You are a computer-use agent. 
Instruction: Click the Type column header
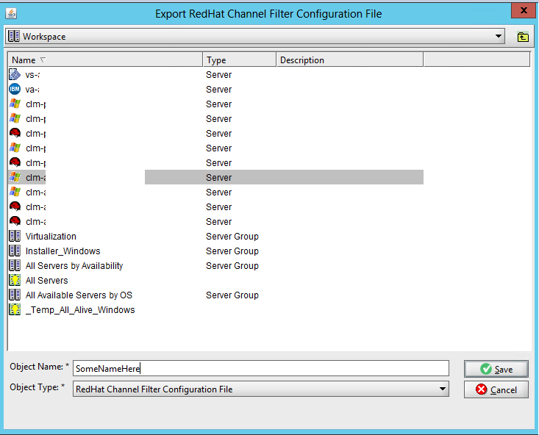pyautogui.click(x=239, y=60)
